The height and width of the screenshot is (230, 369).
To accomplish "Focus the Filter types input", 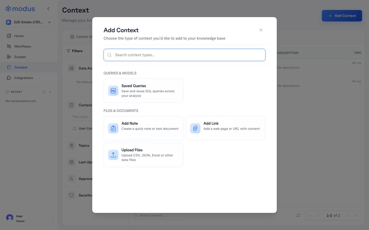I will tap(81, 117).
